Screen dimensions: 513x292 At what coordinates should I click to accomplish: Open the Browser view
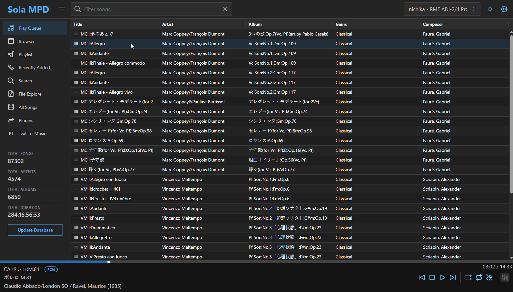click(26, 41)
